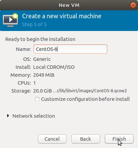Click into the Name field containing CentOS-8
Screen dimensions: 138x148
(70, 49)
